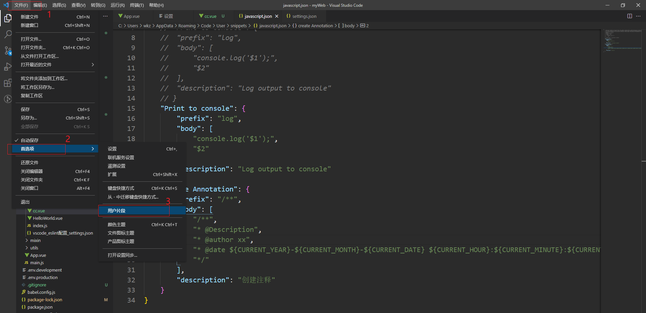Choose Open File (打开文件...)

pos(55,39)
